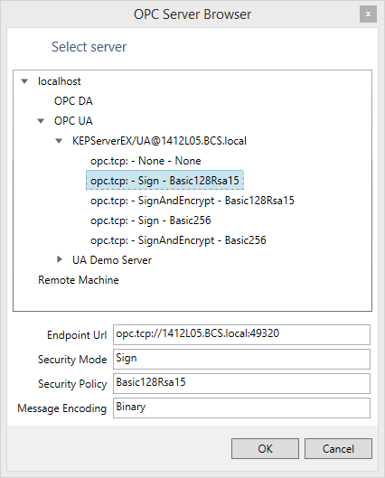Screen dimensions: 385x478
Task: Click into the Security Policy field
Action: click(241, 383)
